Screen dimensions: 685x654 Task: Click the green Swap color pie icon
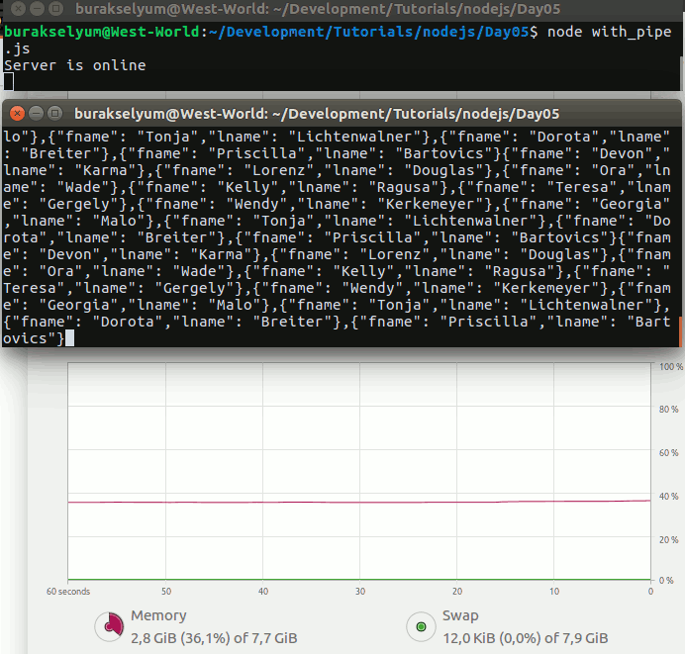(x=421, y=626)
